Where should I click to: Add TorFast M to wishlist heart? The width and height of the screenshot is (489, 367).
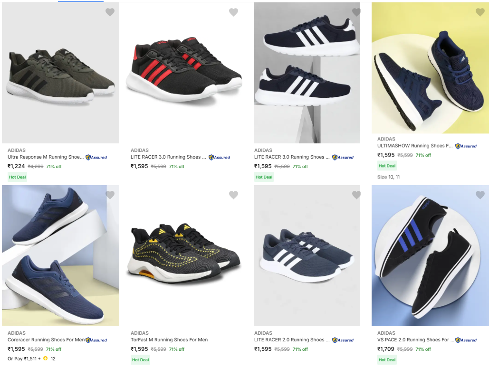233,195
